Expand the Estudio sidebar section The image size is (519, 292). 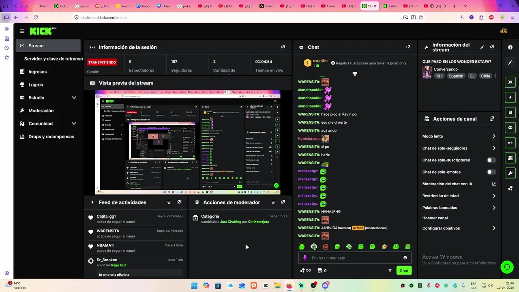(x=74, y=98)
